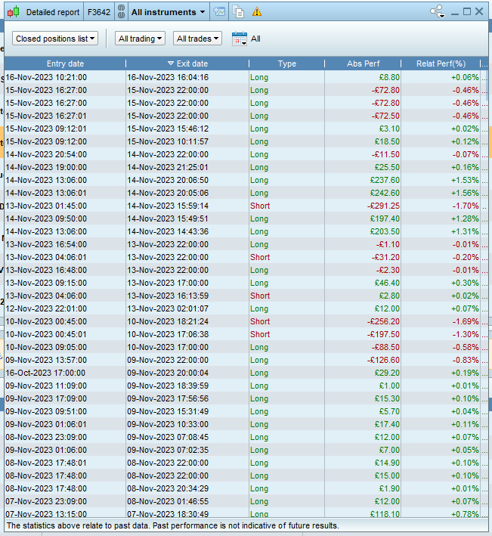Click the -£291.25 Abs Perf cell
The height and width of the screenshot is (536, 492).
point(383,206)
